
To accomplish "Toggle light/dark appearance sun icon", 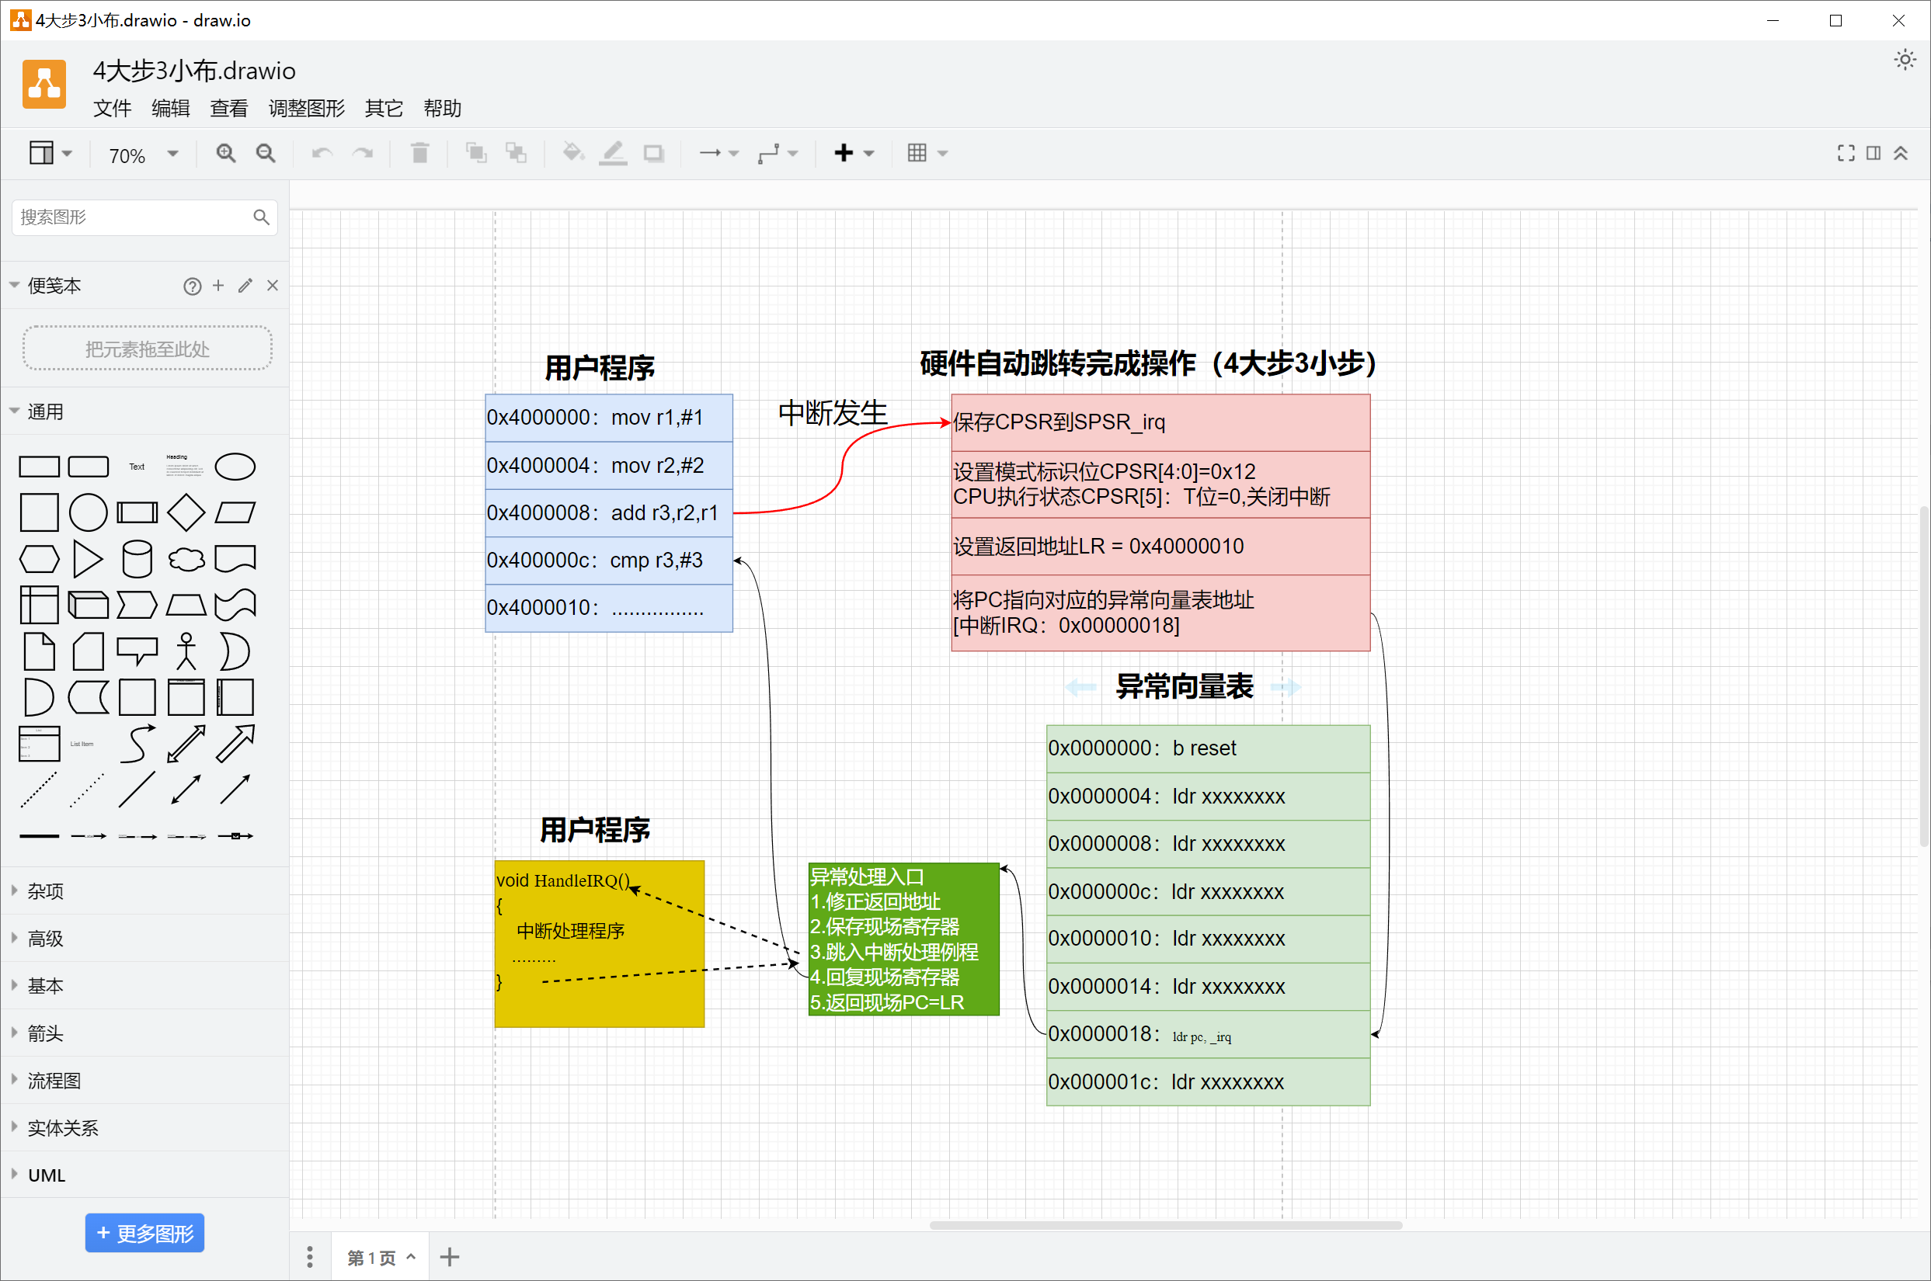I will [1904, 60].
